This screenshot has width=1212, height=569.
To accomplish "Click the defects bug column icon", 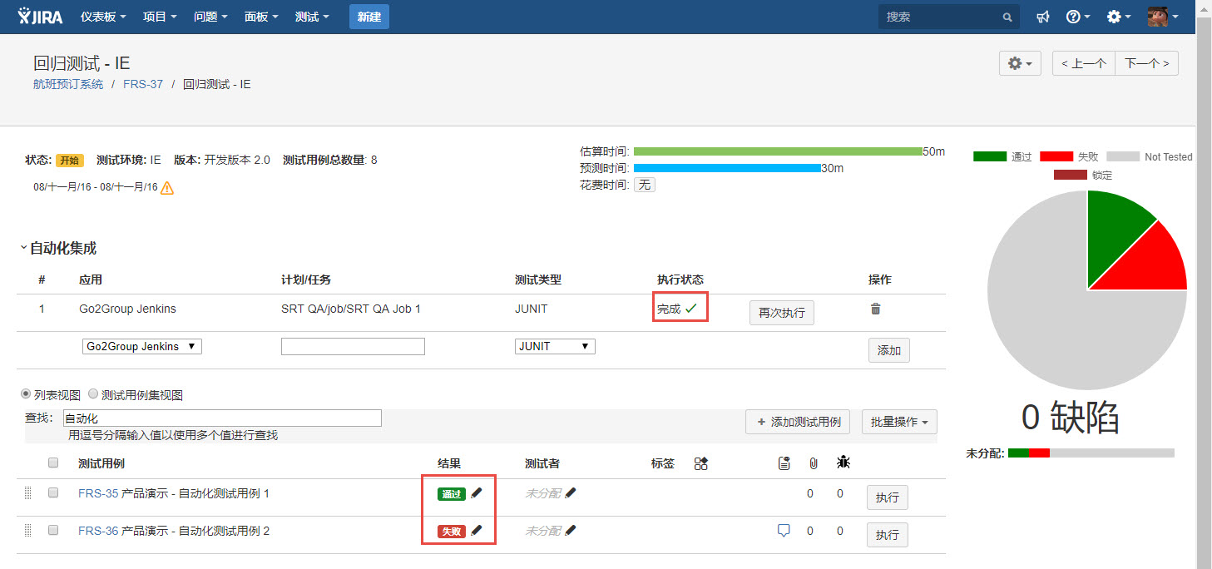I will 843,463.
